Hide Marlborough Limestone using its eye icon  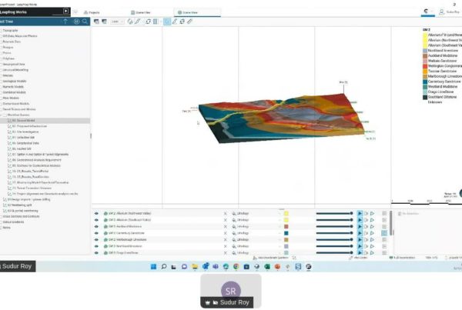[96, 240]
